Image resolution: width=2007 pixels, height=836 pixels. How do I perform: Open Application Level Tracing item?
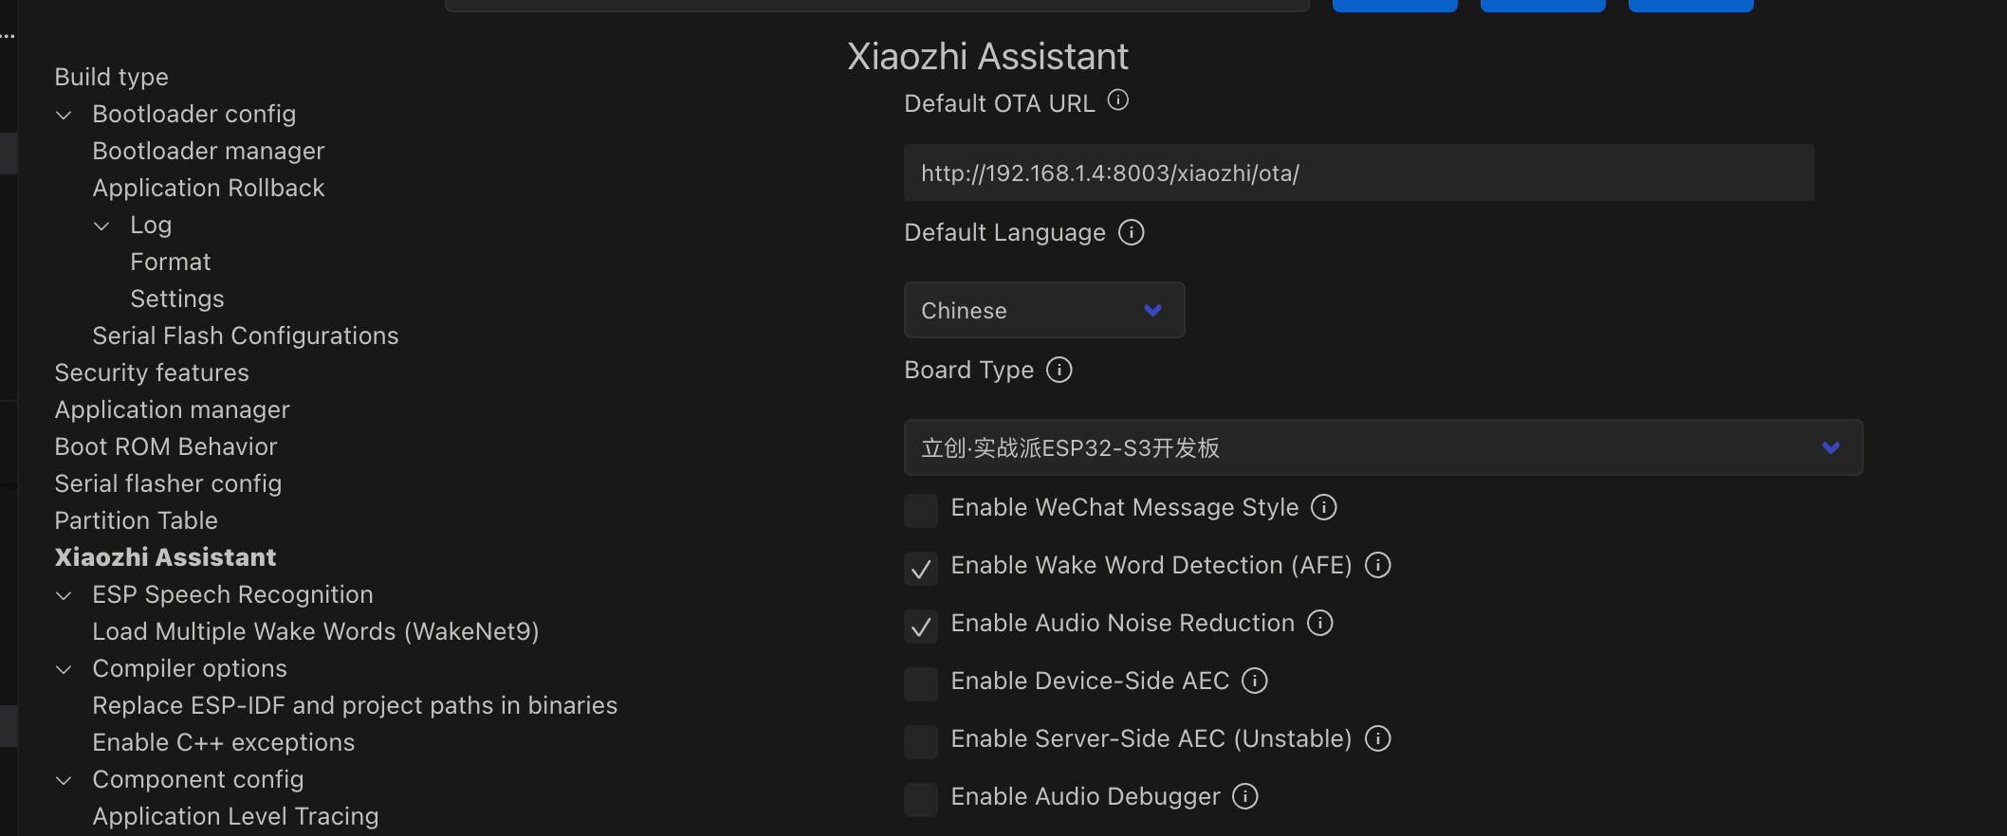click(x=235, y=816)
